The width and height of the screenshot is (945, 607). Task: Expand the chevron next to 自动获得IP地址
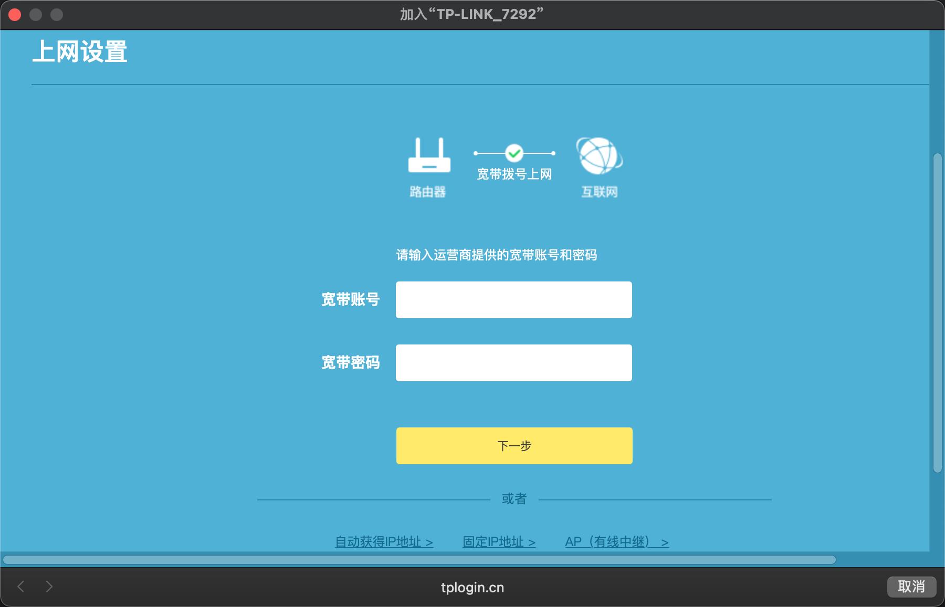pyautogui.click(x=429, y=541)
